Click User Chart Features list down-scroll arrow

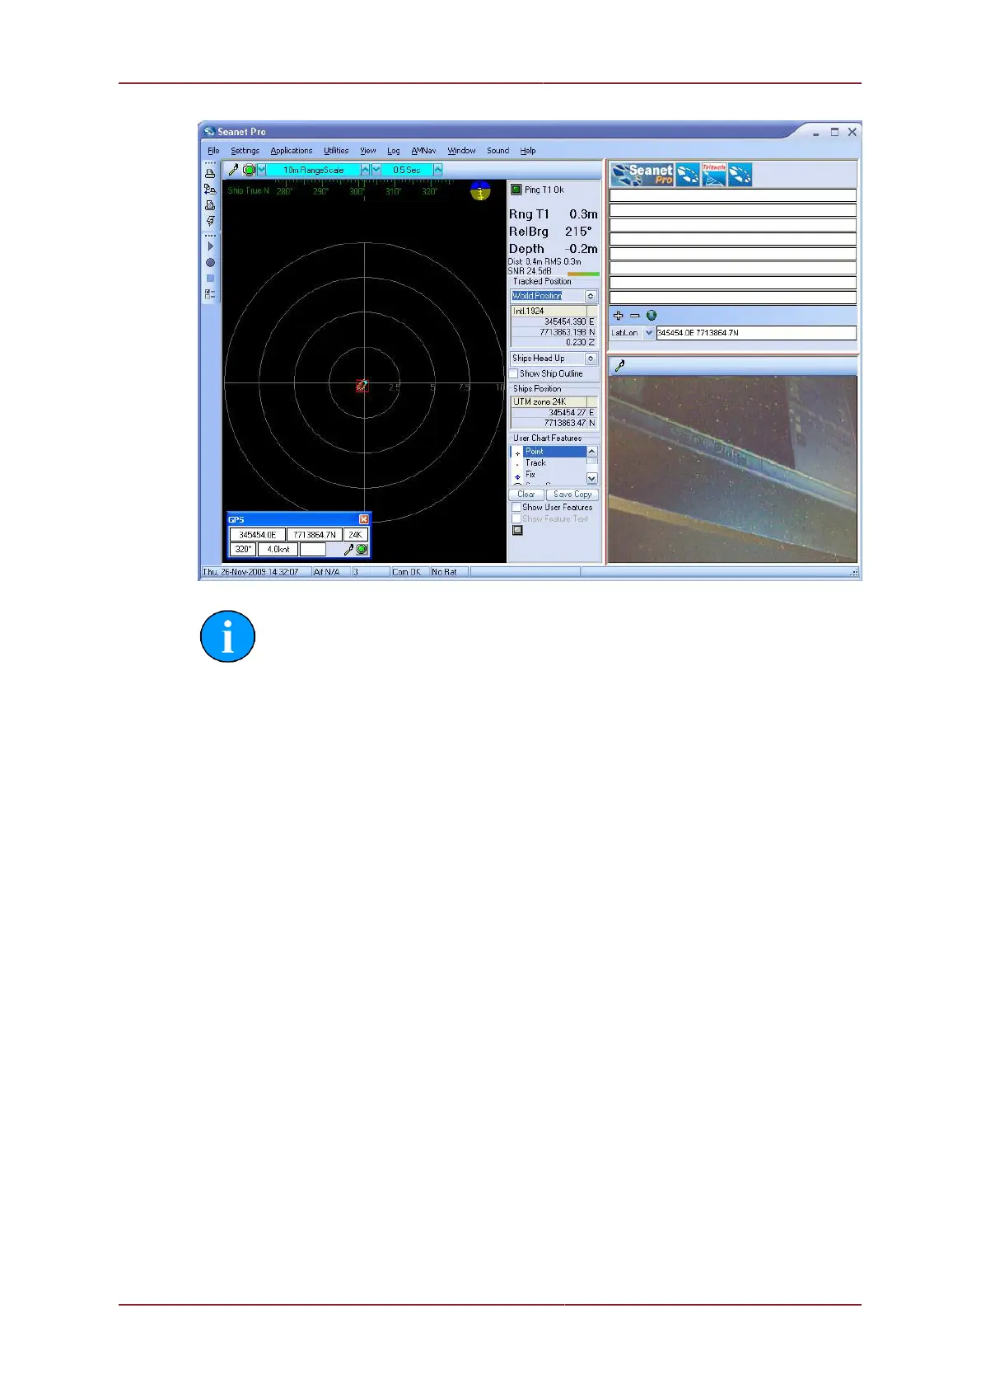coord(591,478)
